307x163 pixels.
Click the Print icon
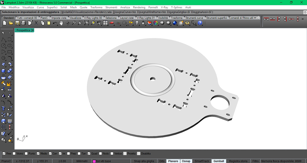[x=24, y=23]
